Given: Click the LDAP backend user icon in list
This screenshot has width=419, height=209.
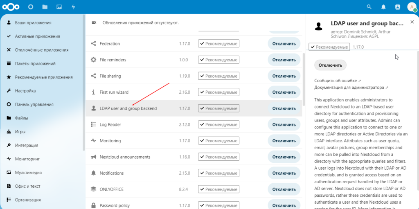Looking at the screenshot, I should coord(93,108).
